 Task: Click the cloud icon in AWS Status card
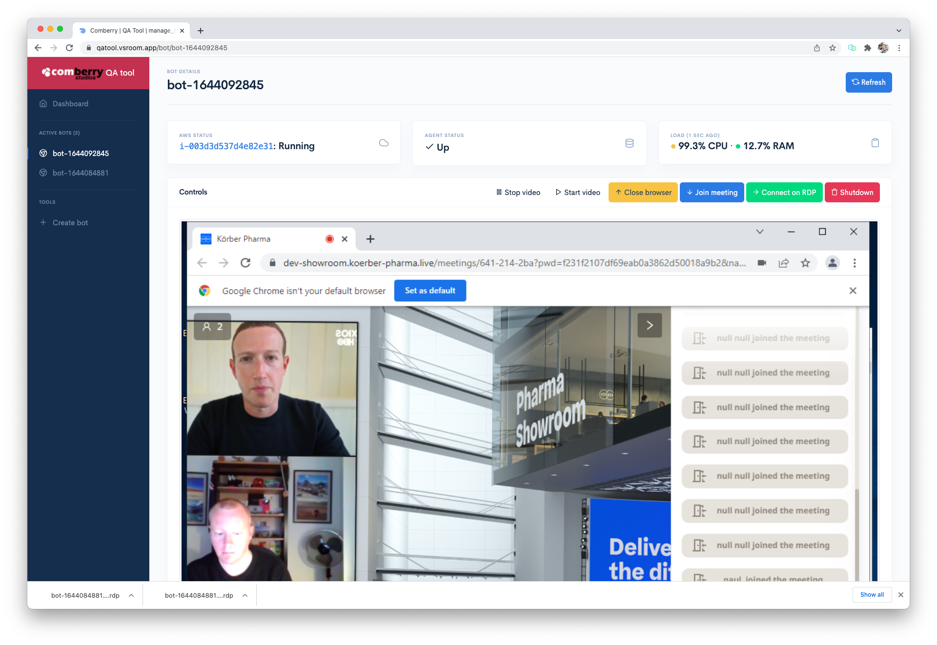[384, 143]
